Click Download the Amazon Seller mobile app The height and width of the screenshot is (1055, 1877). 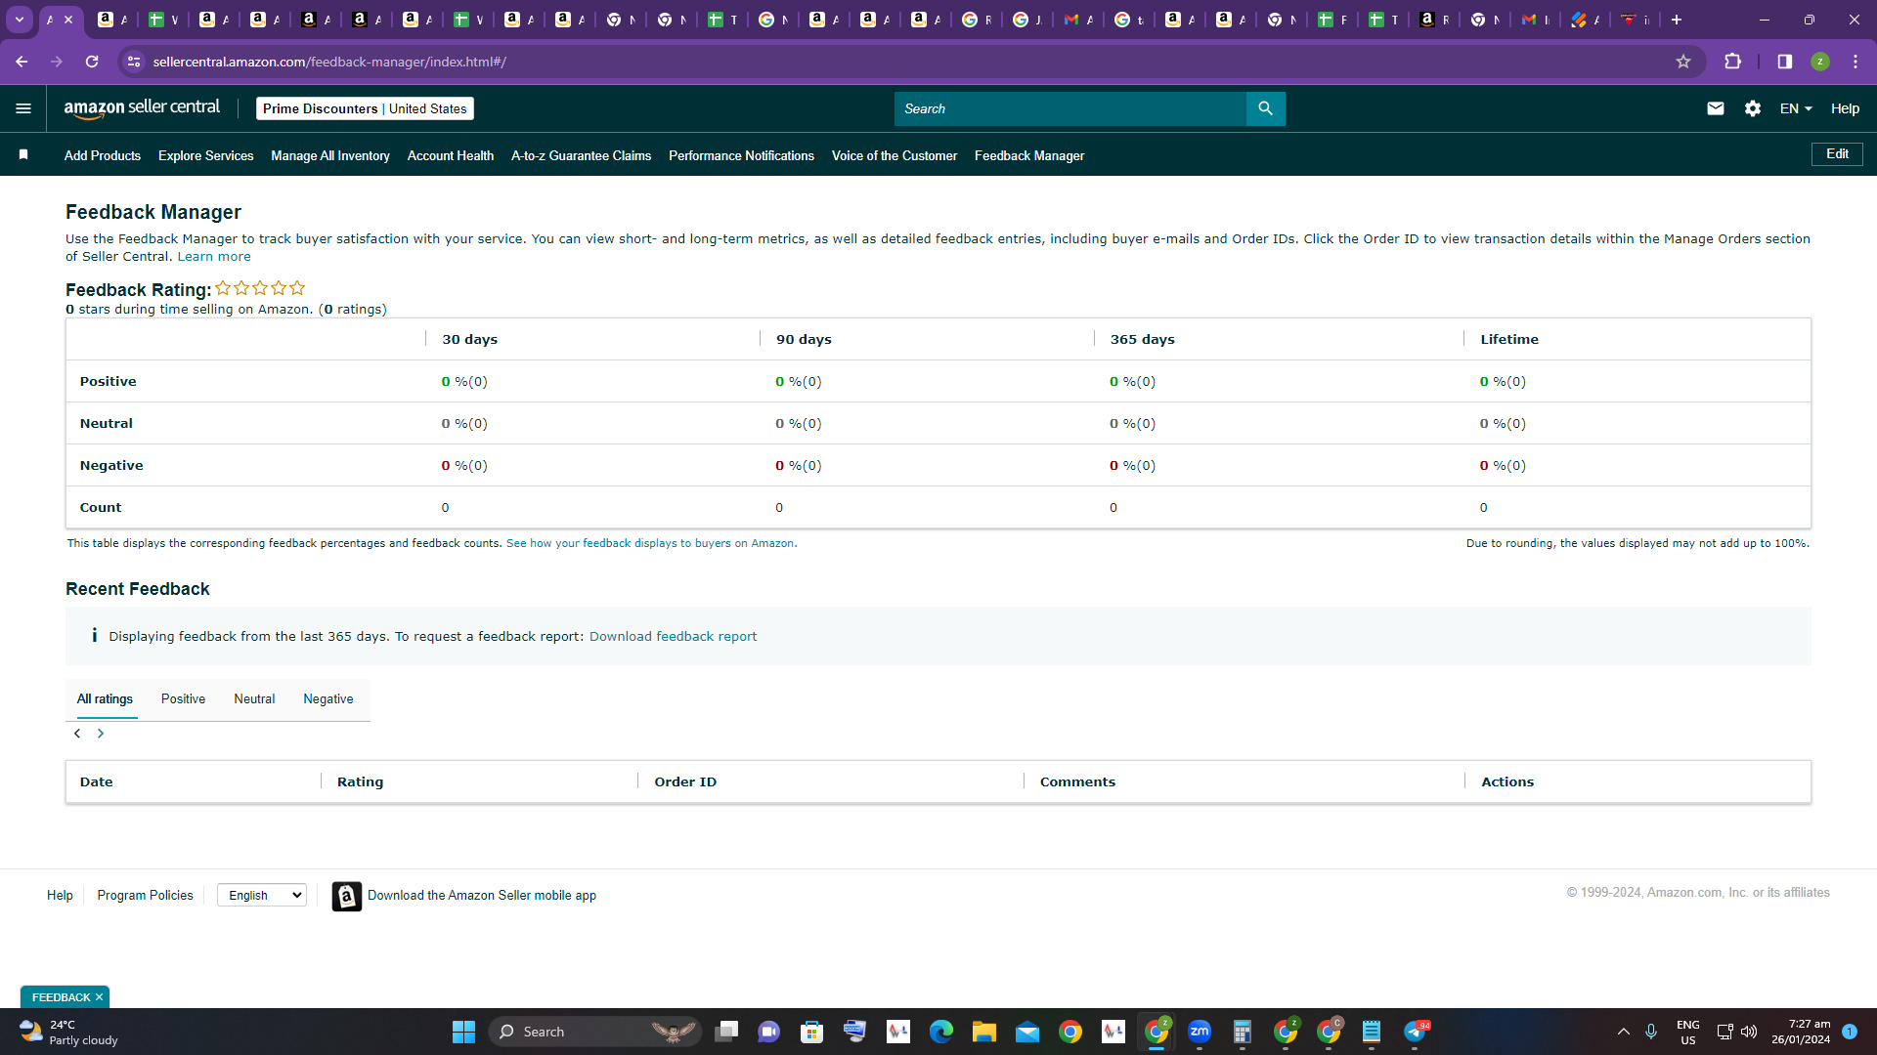click(482, 895)
